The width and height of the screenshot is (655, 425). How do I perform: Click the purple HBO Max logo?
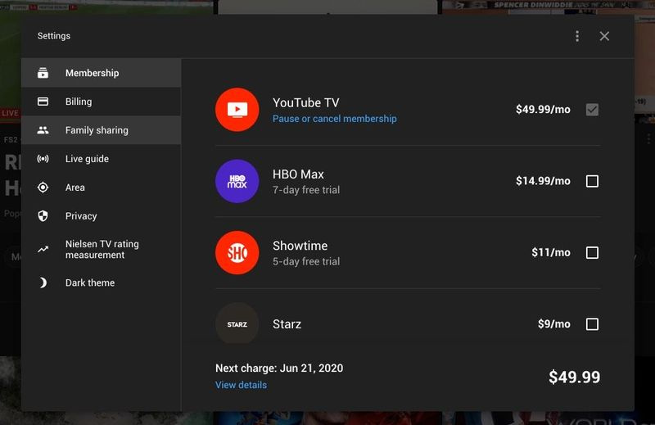point(237,181)
